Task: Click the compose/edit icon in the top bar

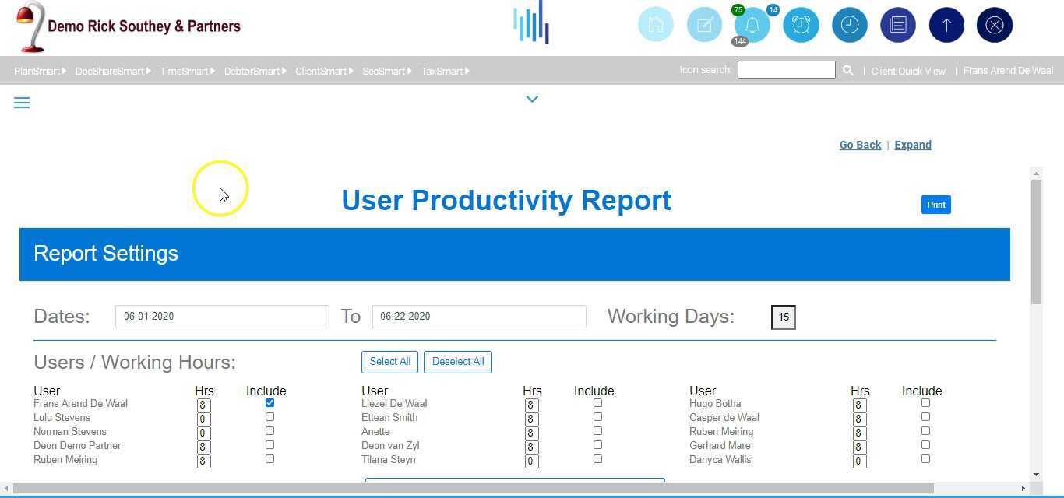Action: coord(704,24)
